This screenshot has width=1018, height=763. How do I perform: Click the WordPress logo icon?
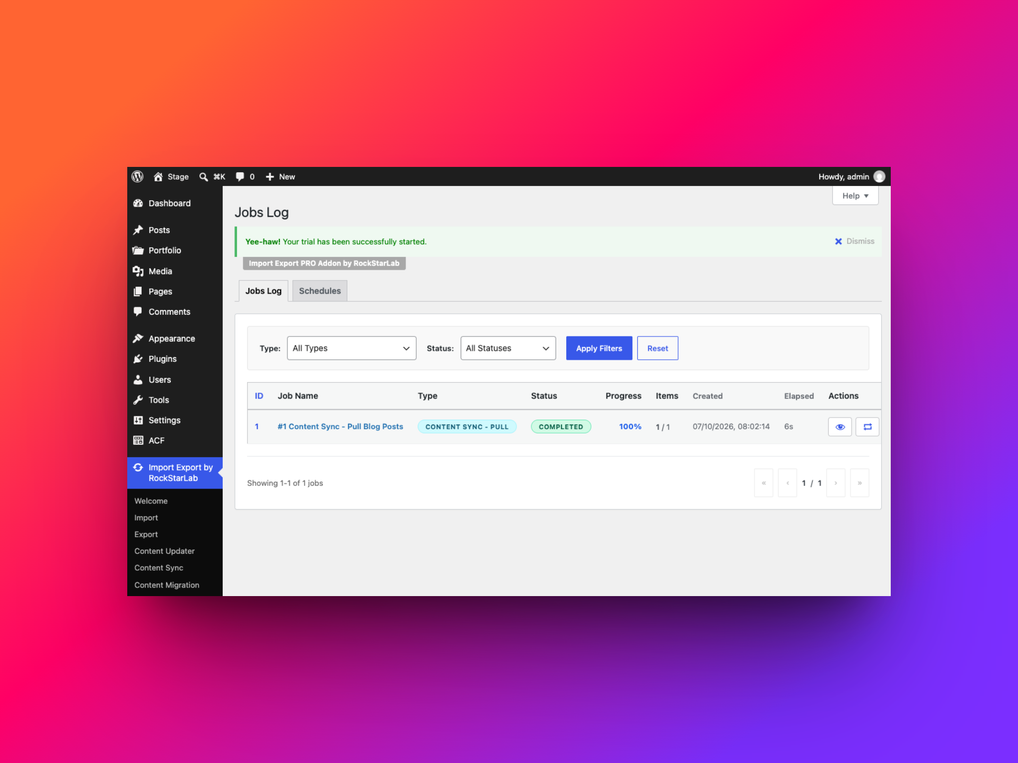point(137,176)
